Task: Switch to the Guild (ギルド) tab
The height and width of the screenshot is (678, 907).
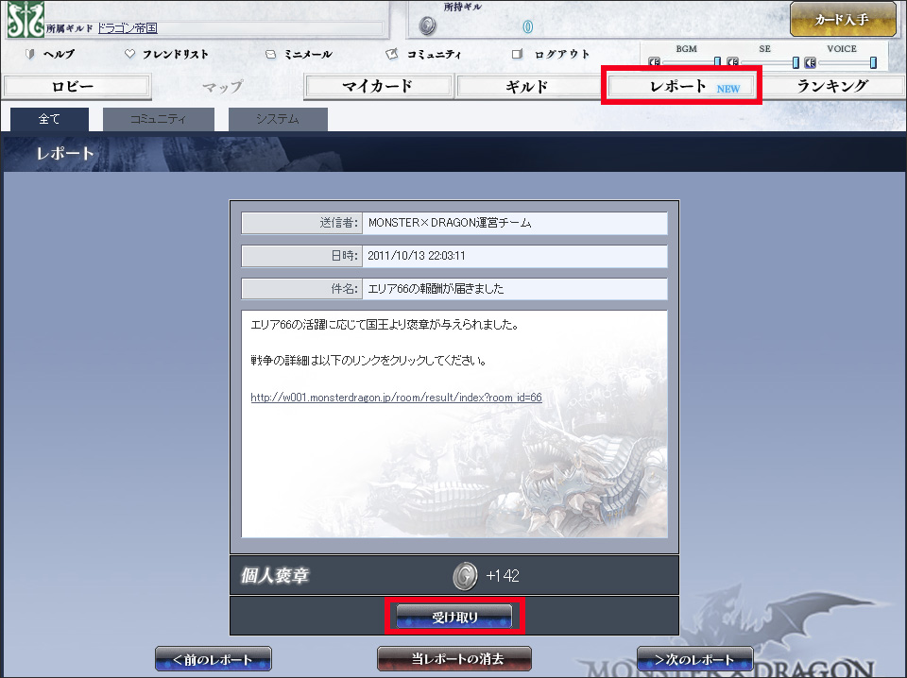Action: pos(527,87)
